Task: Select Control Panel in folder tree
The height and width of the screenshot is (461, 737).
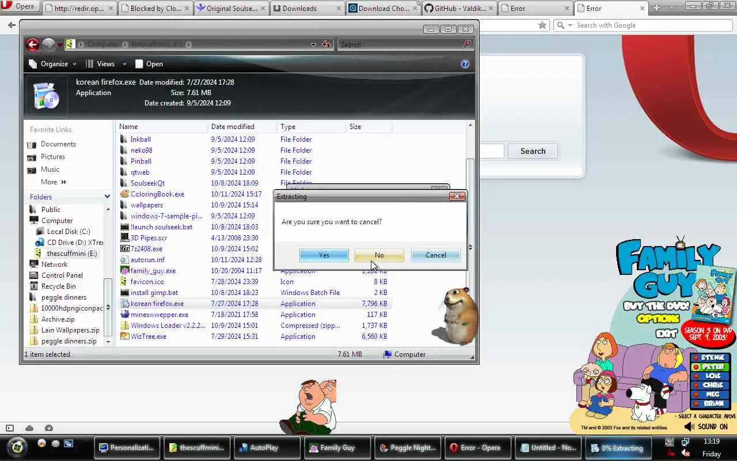Action: [62, 275]
